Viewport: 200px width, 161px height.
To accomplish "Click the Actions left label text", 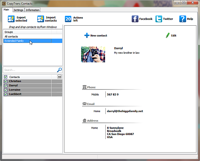I will click(78, 19).
